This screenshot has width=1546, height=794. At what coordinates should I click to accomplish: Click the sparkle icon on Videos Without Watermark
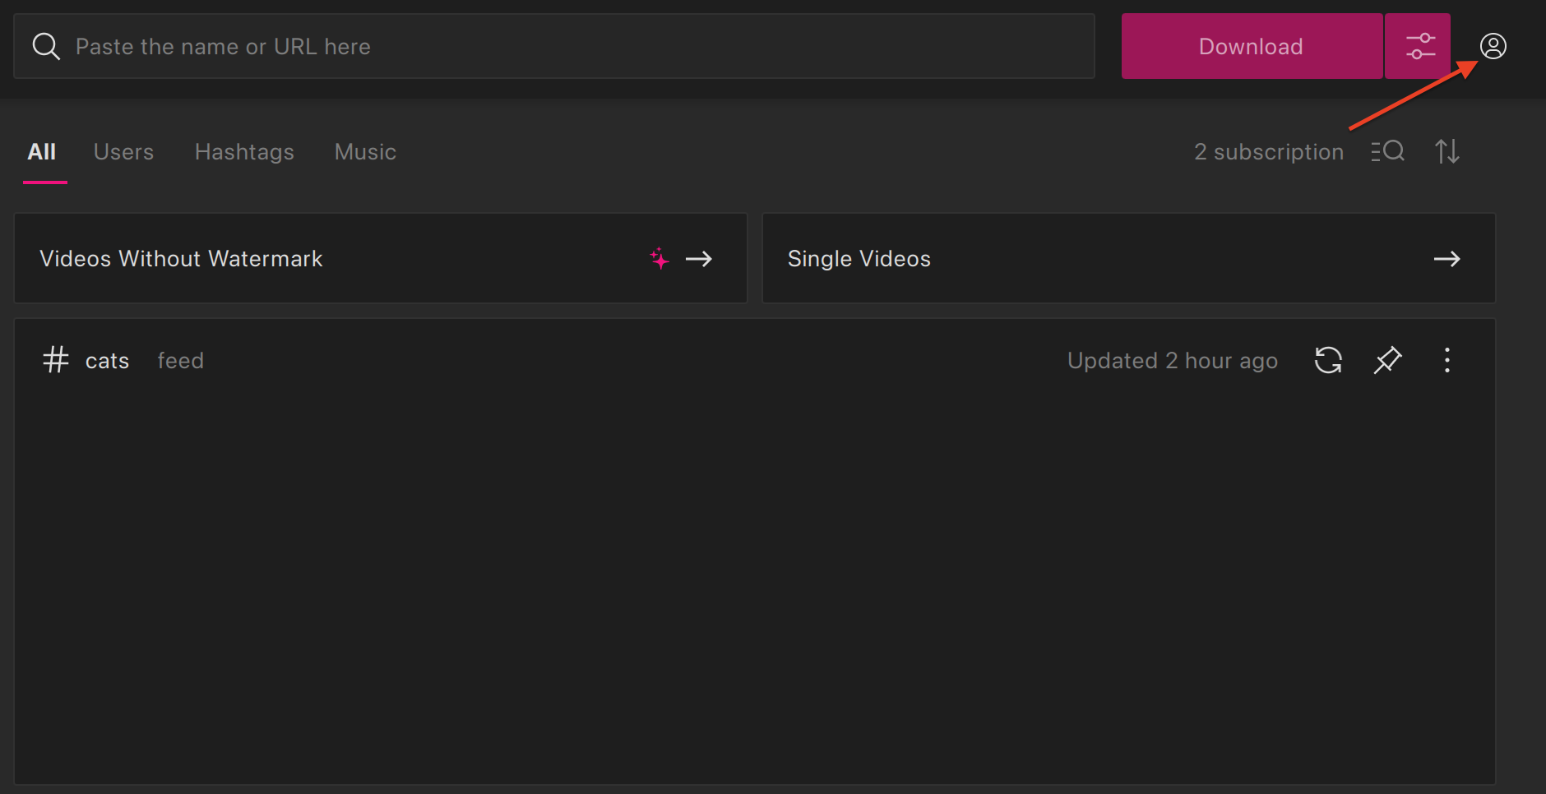(660, 259)
